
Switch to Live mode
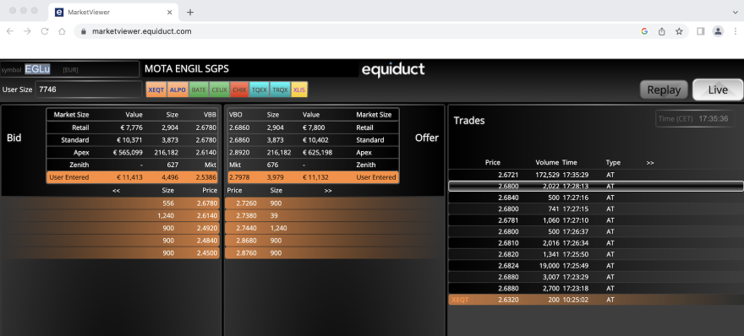[x=718, y=89]
